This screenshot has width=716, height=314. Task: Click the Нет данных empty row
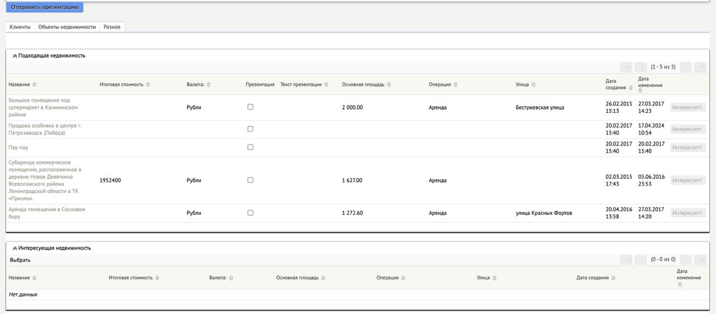(358, 294)
